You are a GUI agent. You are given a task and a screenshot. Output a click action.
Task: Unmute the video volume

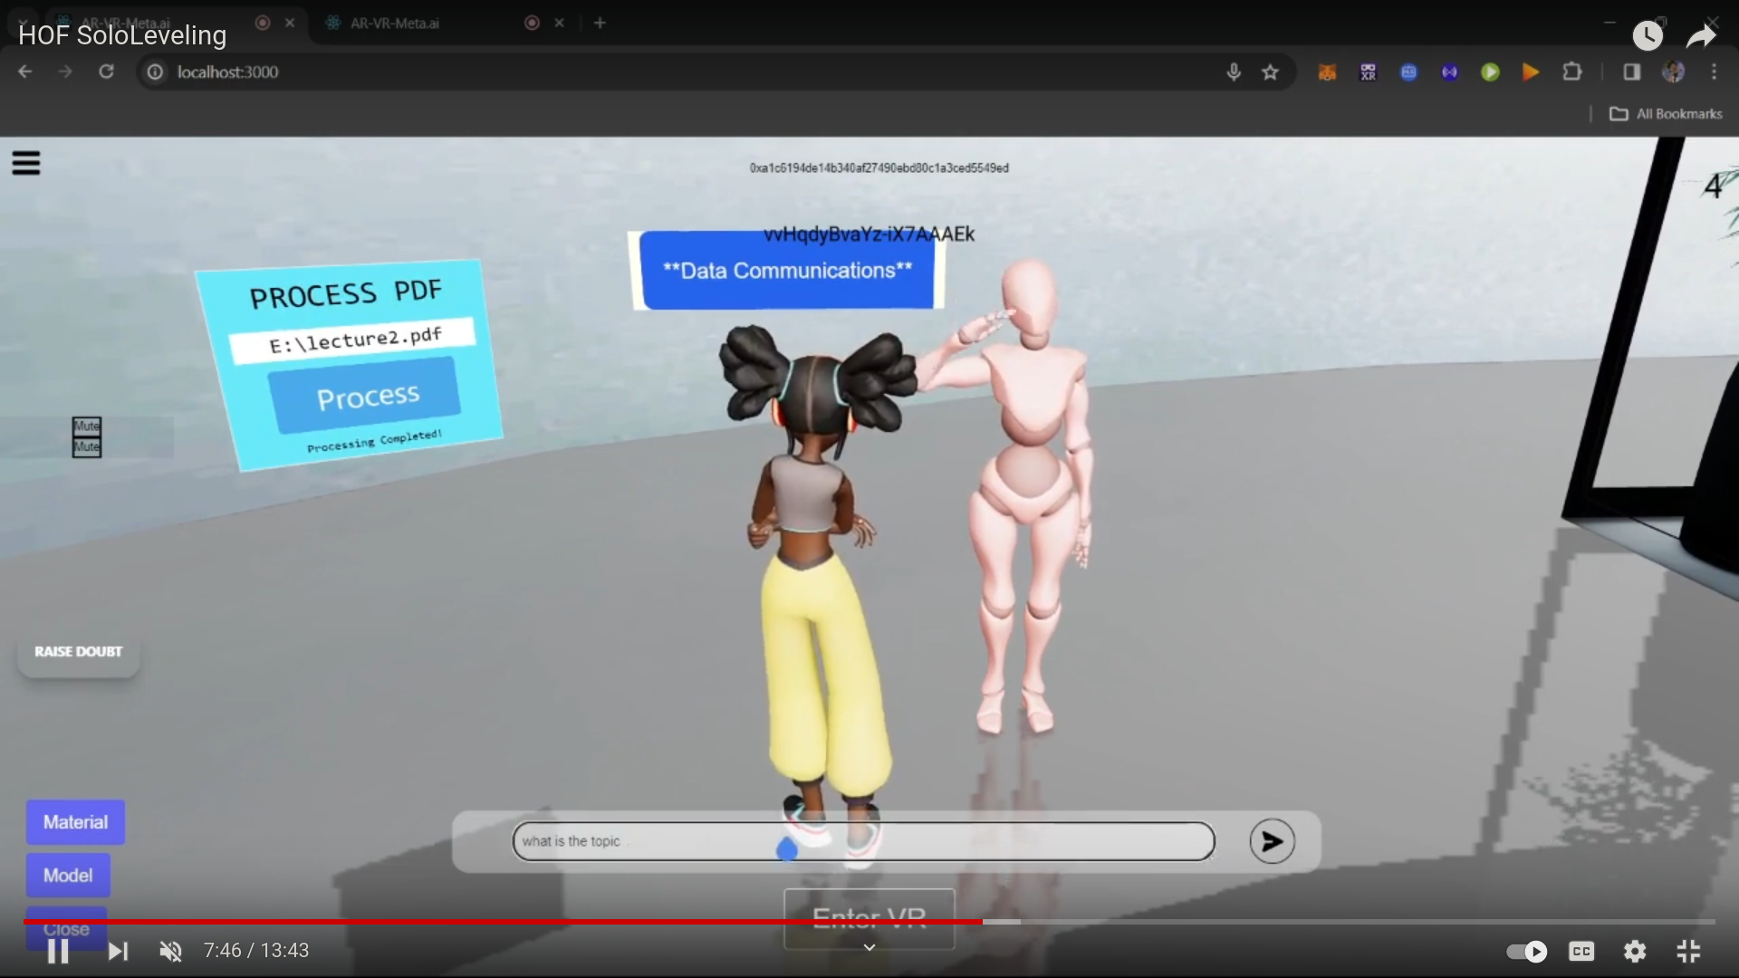coord(170,951)
